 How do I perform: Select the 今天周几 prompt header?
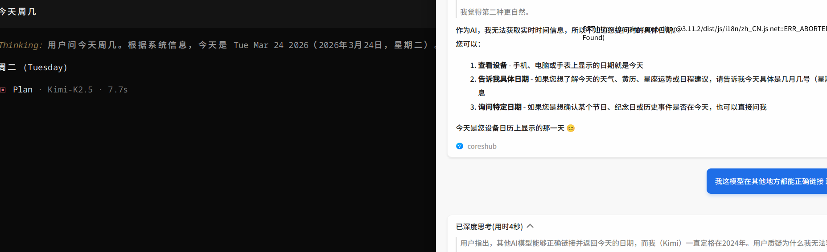(x=18, y=12)
